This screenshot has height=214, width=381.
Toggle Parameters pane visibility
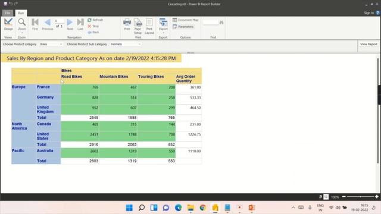[x=183, y=27]
